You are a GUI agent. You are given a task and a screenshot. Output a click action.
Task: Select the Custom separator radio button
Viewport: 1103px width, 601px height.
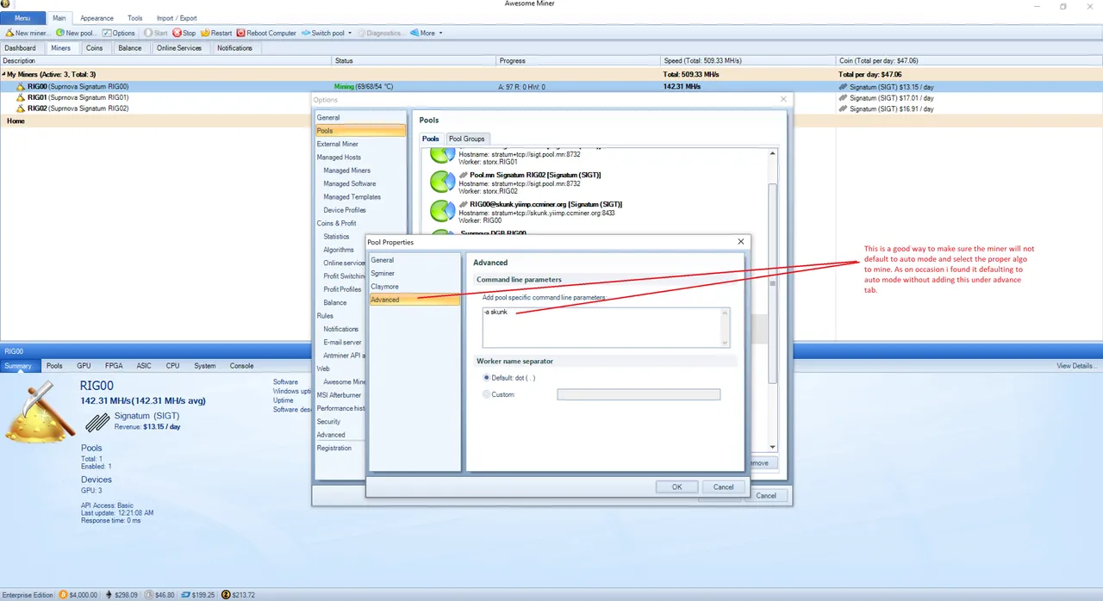pos(487,394)
